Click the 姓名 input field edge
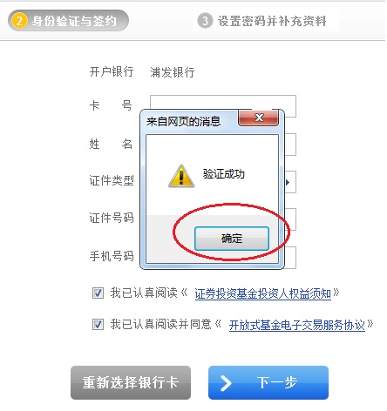 pos(290,145)
